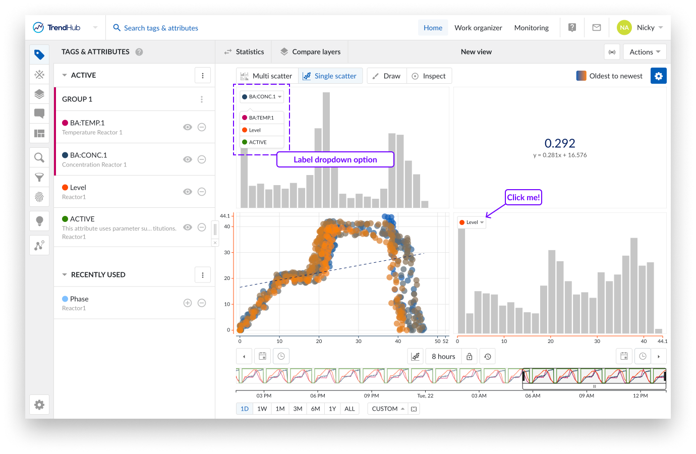Open the mail inbox icon

[596, 28]
